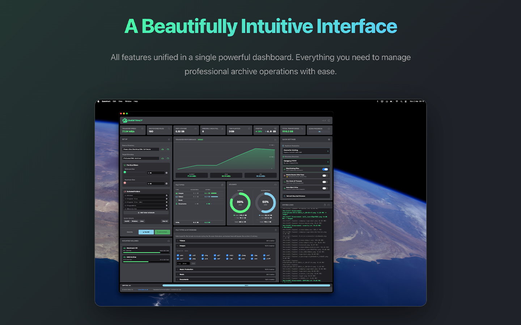Expand the Documents extensions group
Screen dimensions: 521x325
pos(226,279)
